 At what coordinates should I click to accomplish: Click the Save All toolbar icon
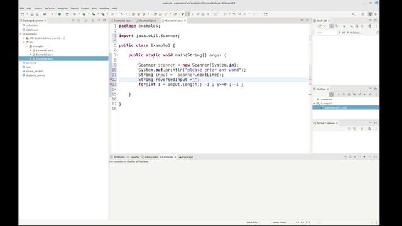pyautogui.click(x=37, y=14)
